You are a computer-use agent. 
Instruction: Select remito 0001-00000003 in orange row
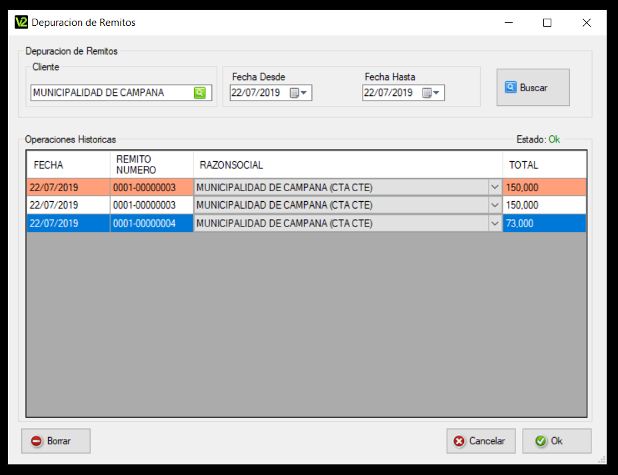click(152, 187)
